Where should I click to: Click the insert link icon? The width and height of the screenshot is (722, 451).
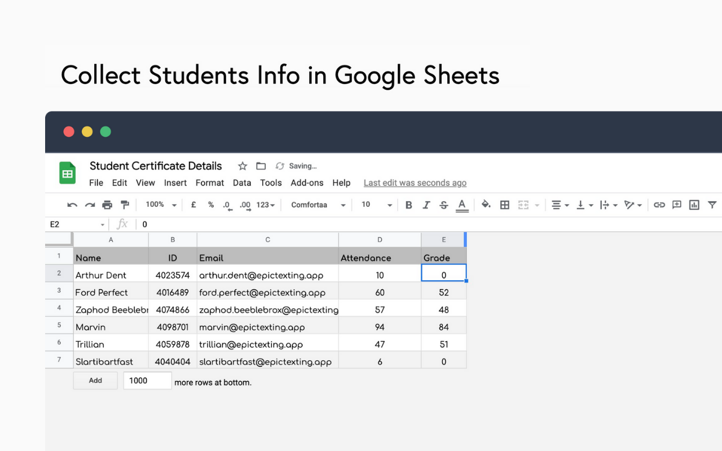tap(659, 205)
